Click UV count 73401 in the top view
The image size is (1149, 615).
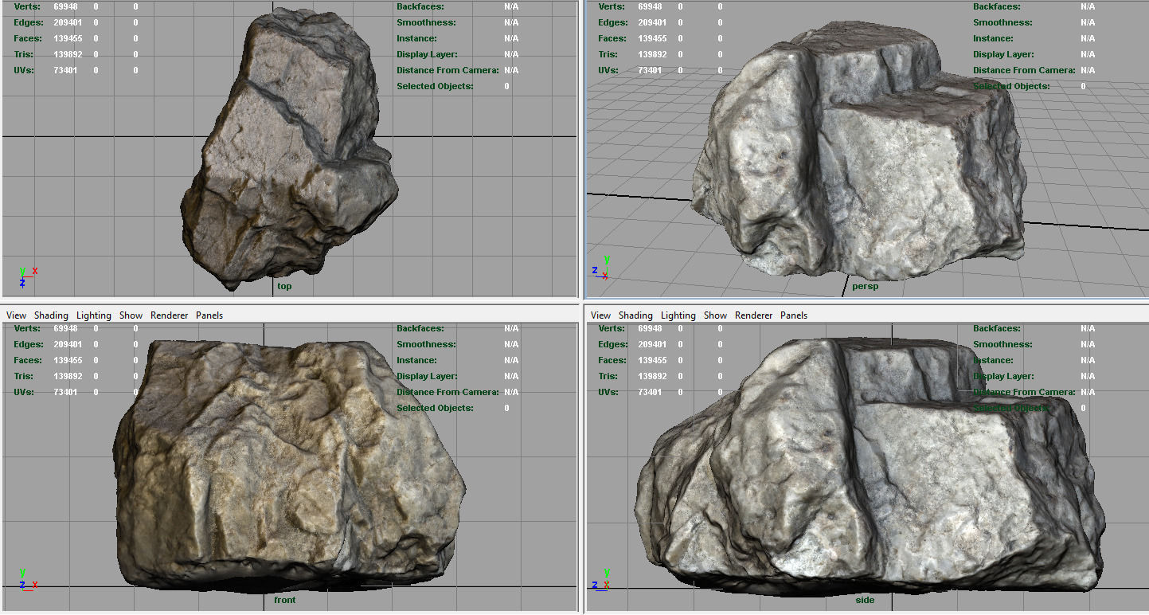[65, 70]
